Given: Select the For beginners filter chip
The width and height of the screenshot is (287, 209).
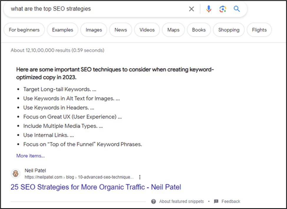Looking at the screenshot, I should pos(24,30).
